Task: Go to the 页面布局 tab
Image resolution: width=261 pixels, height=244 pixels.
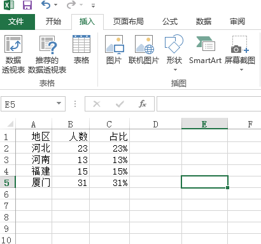Action: pyautogui.click(x=128, y=22)
